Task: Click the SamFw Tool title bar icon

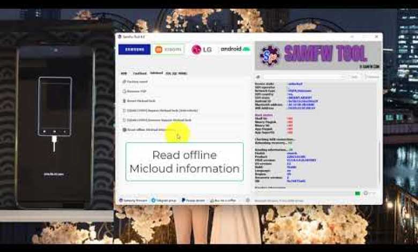Action: [x=120, y=36]
